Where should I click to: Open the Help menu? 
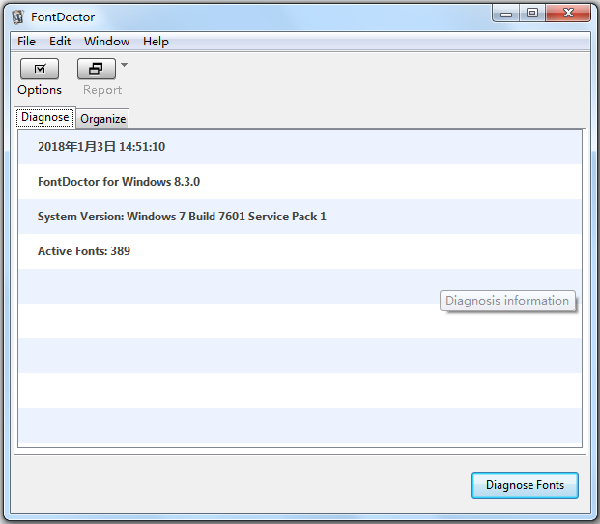pos(156,42)
